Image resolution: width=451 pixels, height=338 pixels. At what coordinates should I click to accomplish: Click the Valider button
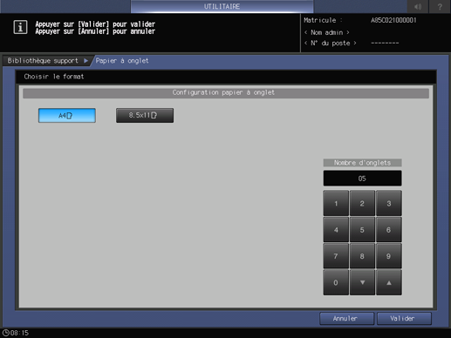[x=404, y=319]
